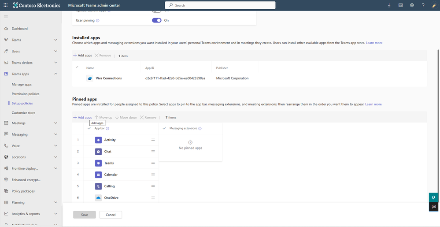Go to Analytics & reports section
This screenshot has height=227, width=440.
pos(26,214)
